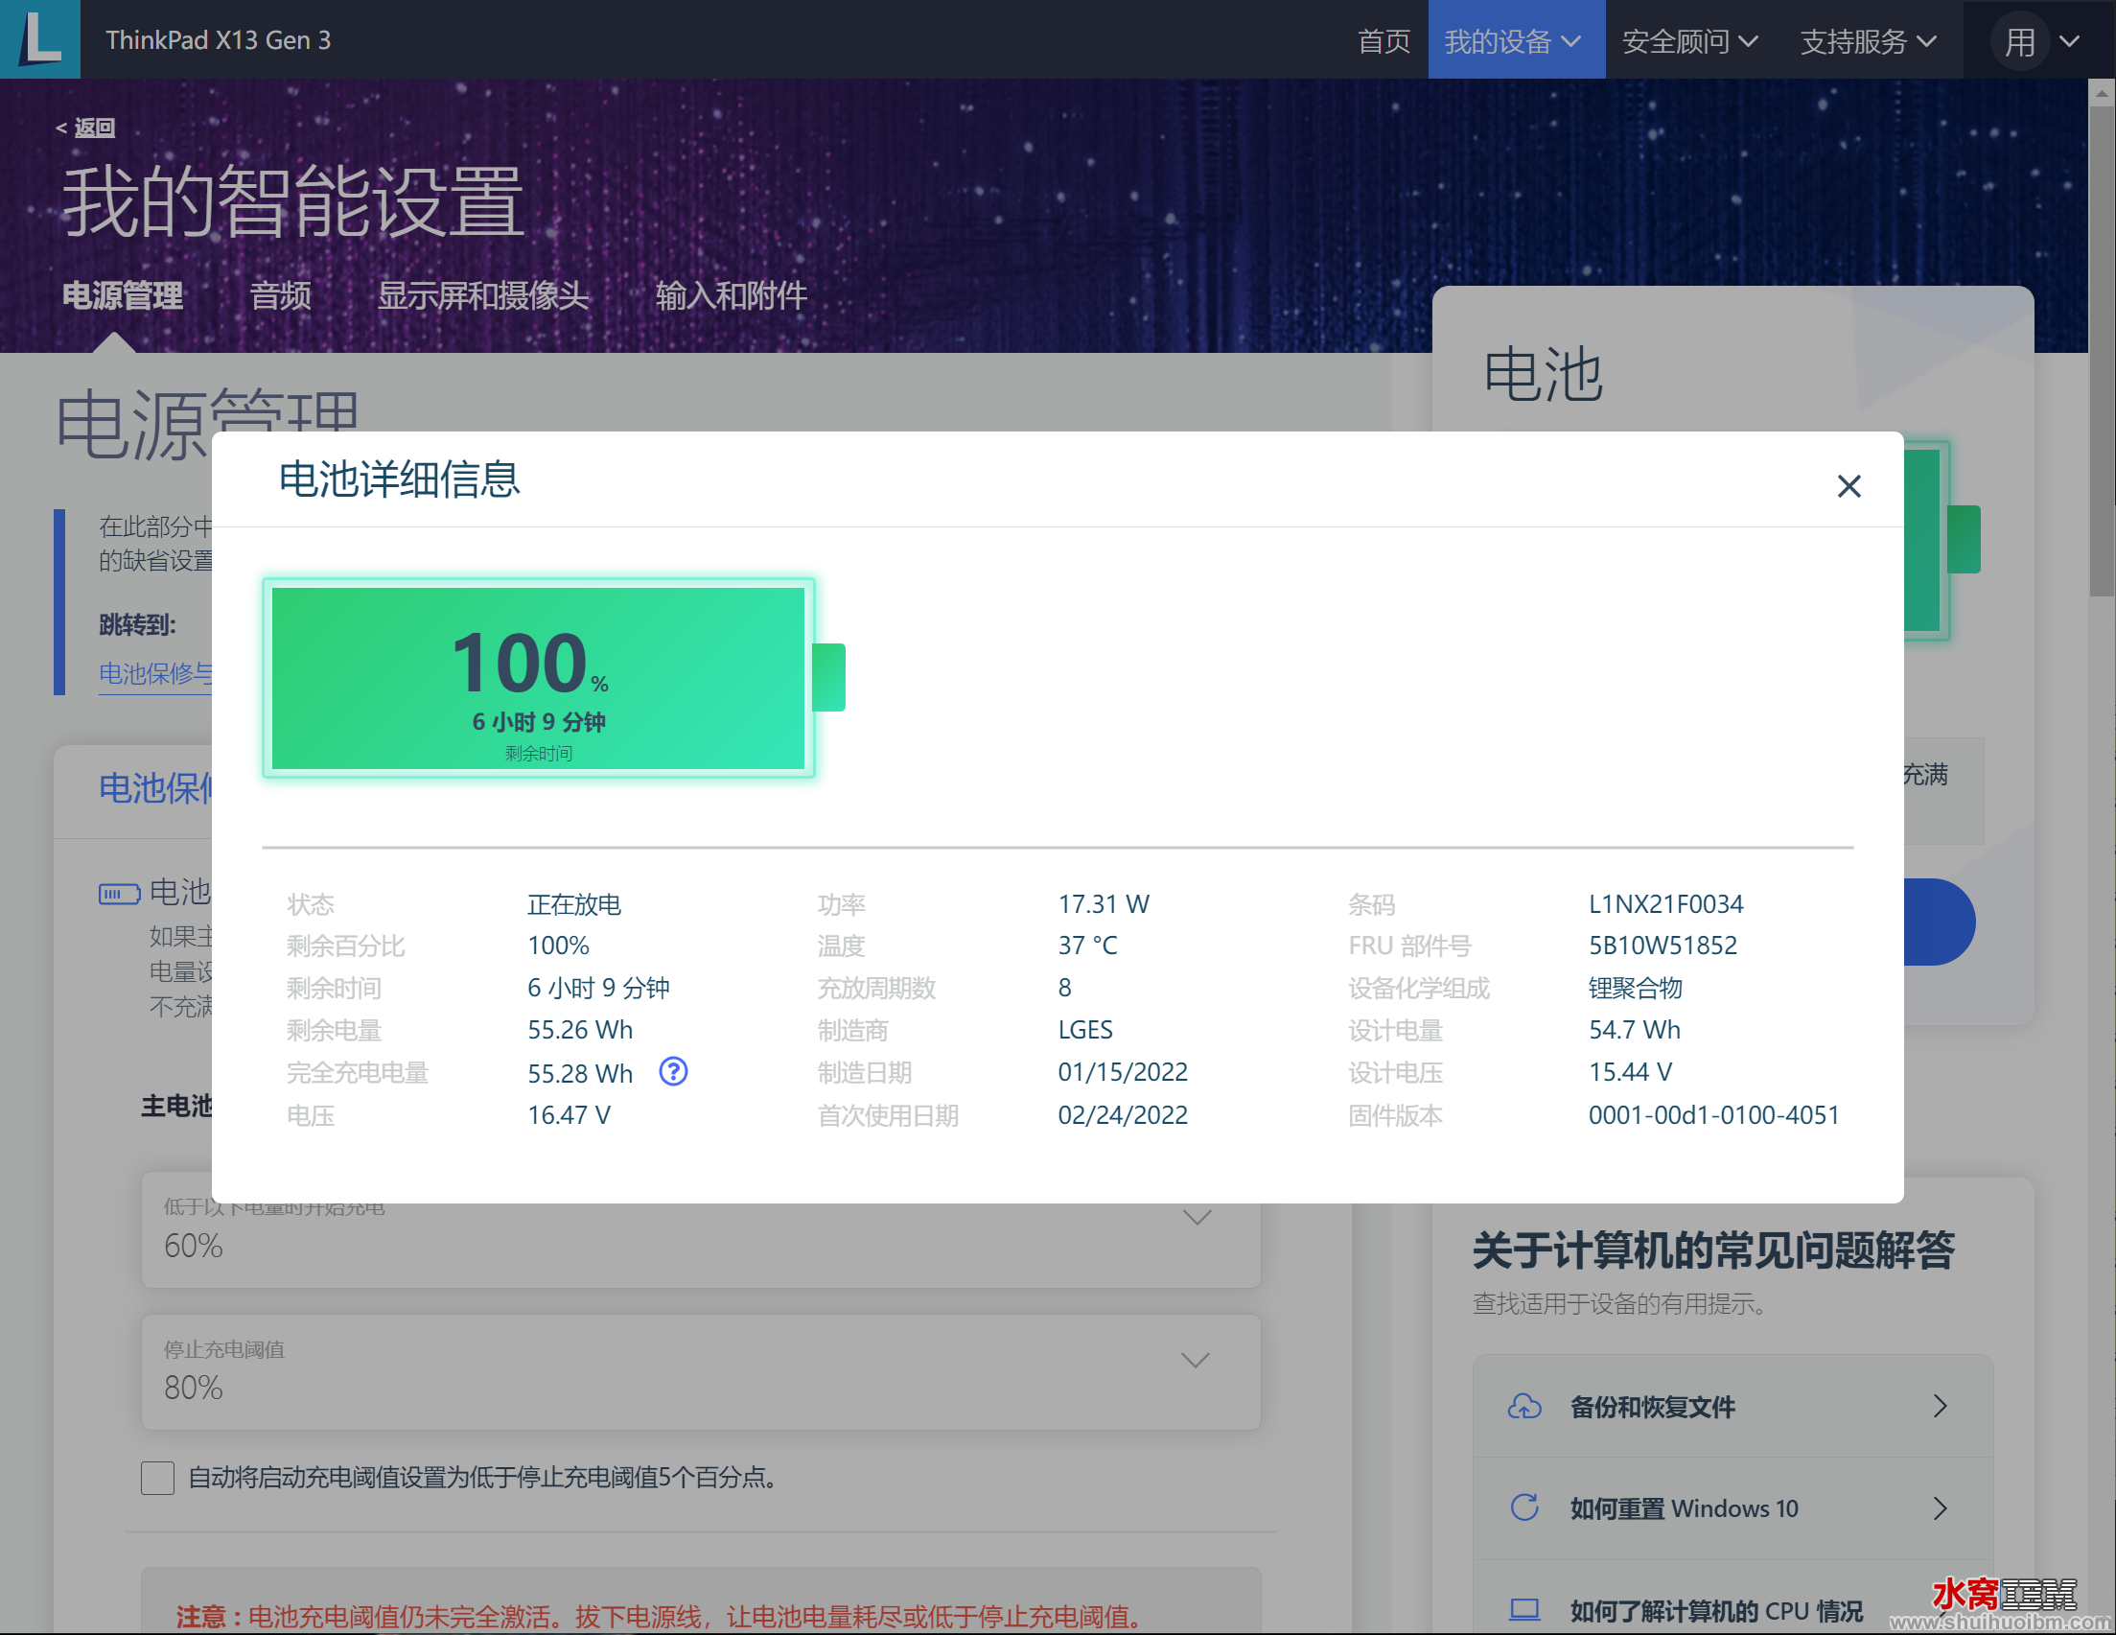Image resolution: width=2116 pixels, height=1635 pixels.
Task: Click the battery icon beside 电池 heading
Action: [119, 893]
